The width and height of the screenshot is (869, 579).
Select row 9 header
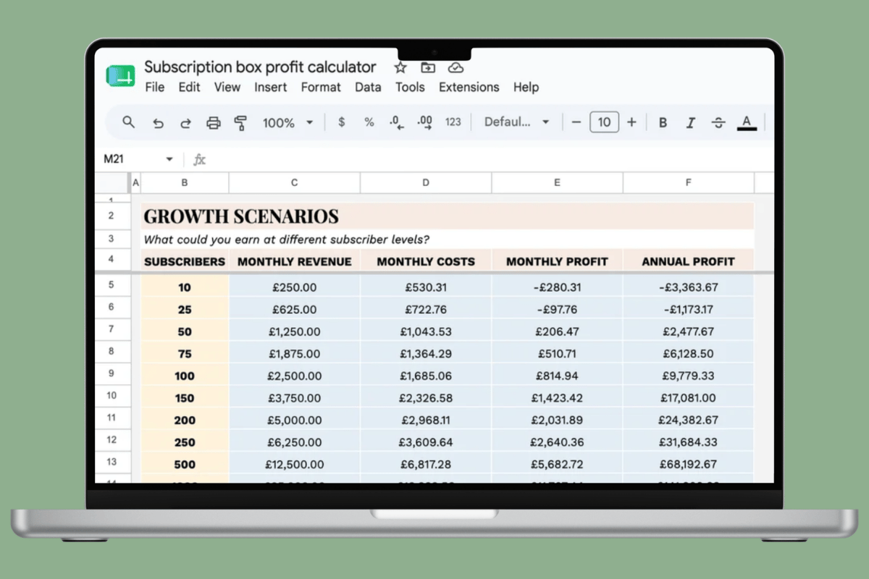pyautogui.click(x=112, y=374)
